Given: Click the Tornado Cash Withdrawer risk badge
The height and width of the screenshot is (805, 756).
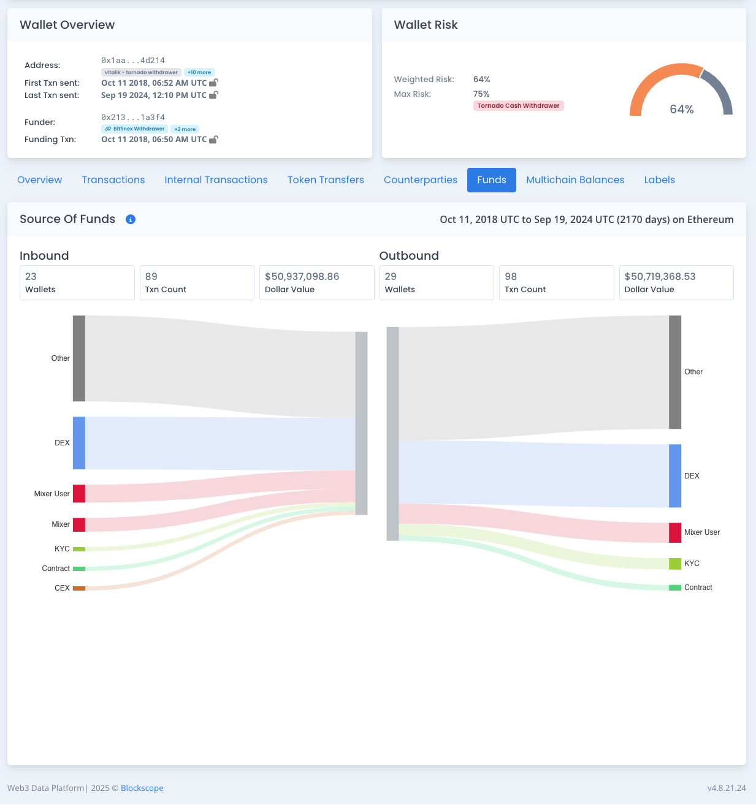Looking at the screenshot, I should [518, 106].
